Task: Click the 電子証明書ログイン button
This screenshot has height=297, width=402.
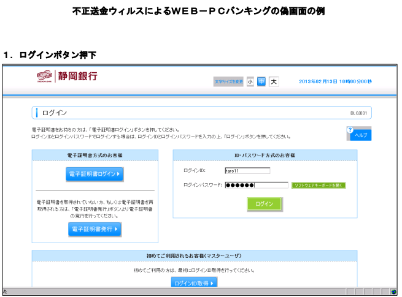Action: [x=95, y=175]
